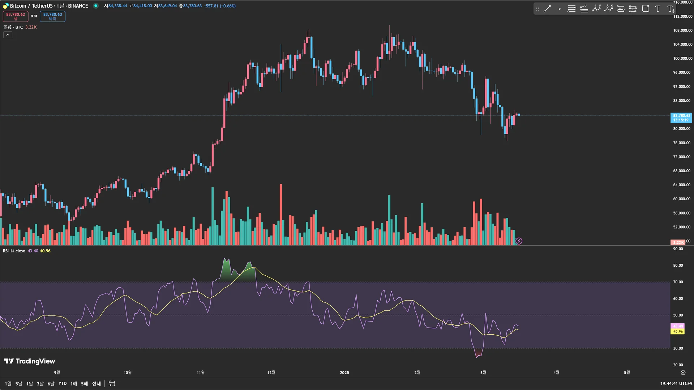The image size is (694, 390).
Task: Click the 88,000.00 price axis label
Action: (x=682, y=101)
